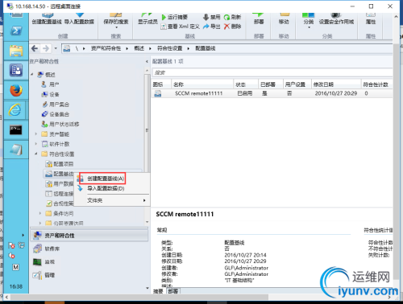Open the 资产和符合性 workspace
The image size is (403, 304).
(89, 236)
